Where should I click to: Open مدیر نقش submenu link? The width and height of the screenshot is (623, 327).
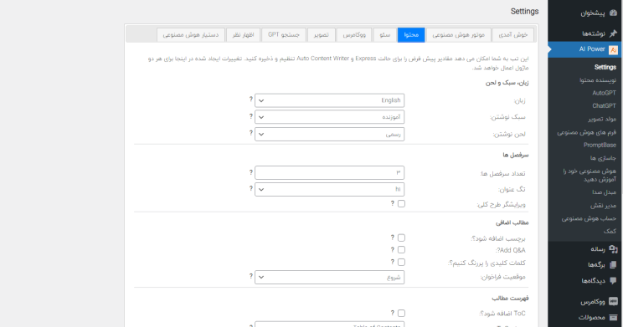point(603,205)
